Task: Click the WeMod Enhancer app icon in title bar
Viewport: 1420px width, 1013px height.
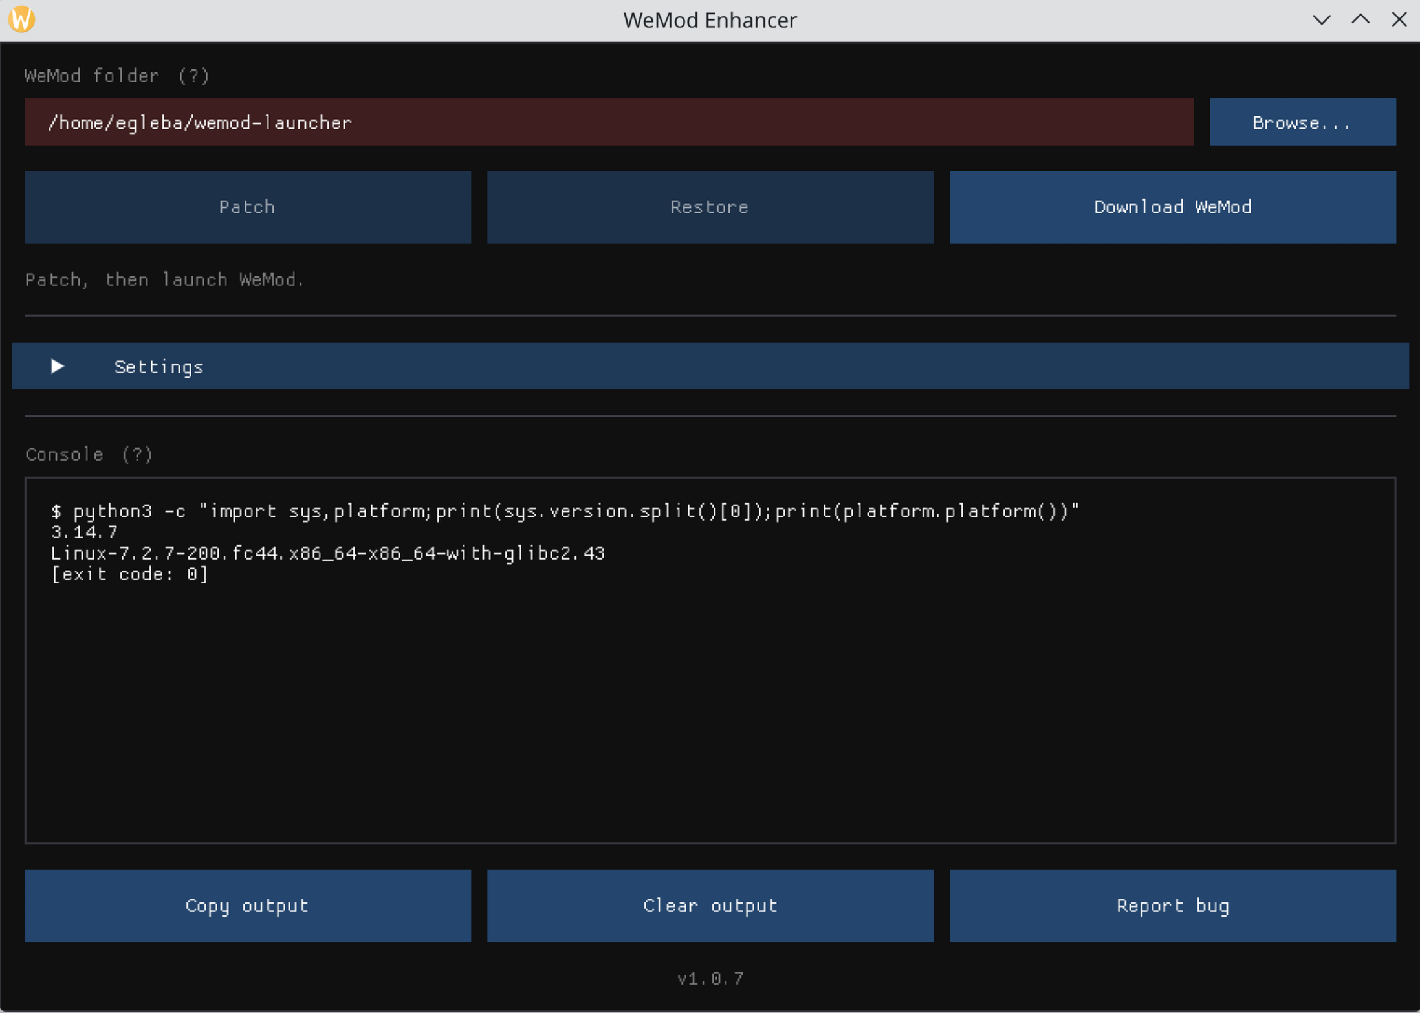Action: [21, 19]
